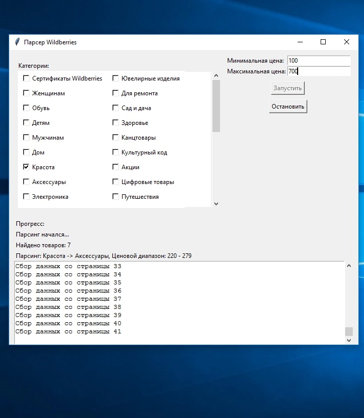Click the category list scrollbar thumb
This screenshot has height=418, width=364.
click(x=216, y=106)
